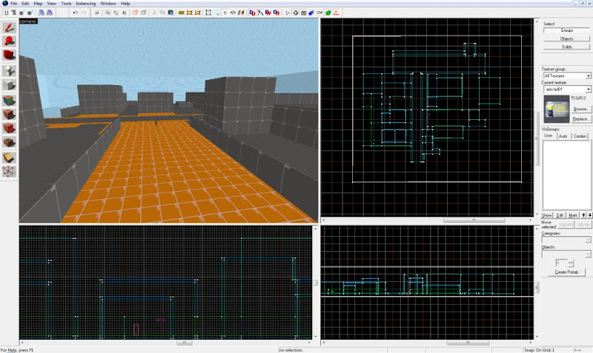The height and width of the screenshot is (353, 593).
Task: Click the current texture preview thumbnail
Action: click(557, 109)
